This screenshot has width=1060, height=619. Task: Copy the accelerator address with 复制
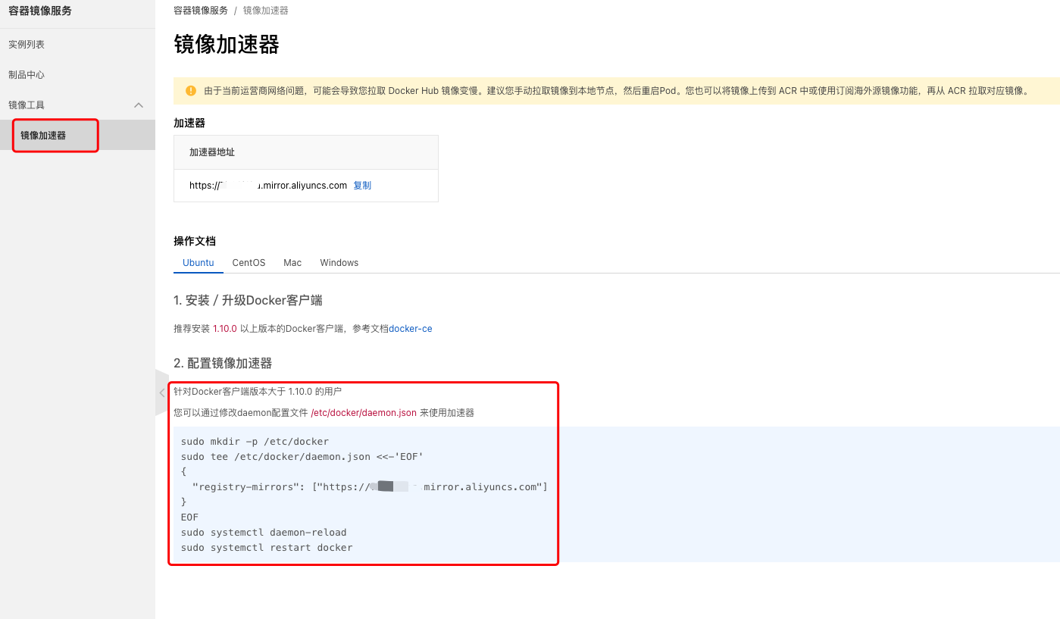click(x=362, y=186)
